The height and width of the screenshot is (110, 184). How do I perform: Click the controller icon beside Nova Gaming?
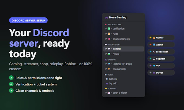107,17
